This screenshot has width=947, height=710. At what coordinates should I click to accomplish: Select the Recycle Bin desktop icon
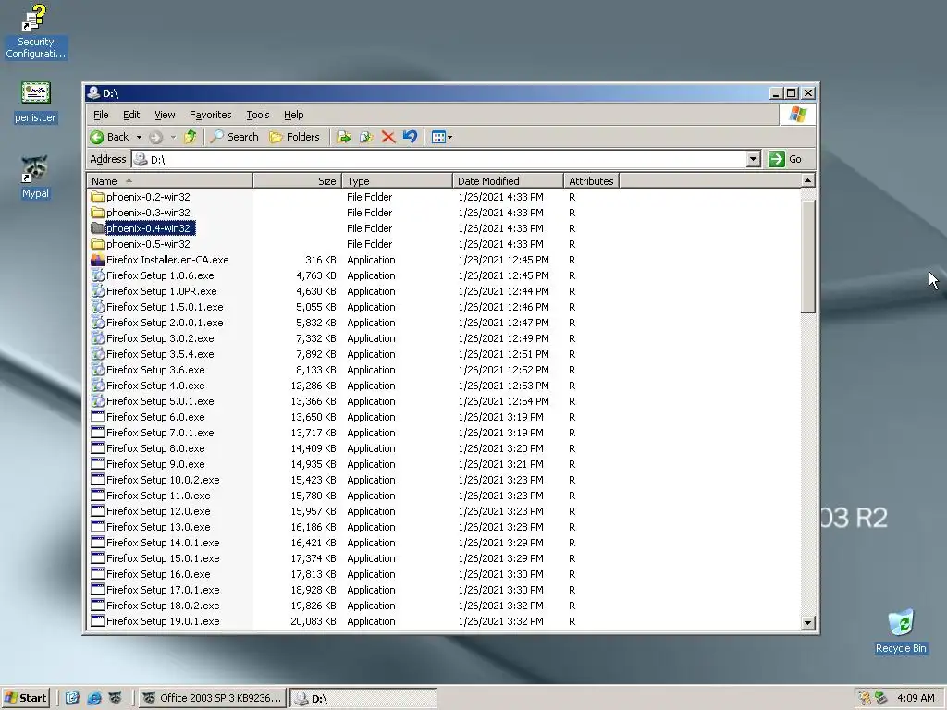[901, 631]
